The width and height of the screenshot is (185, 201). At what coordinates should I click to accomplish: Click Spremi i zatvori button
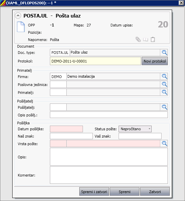[x=94, y=191]
